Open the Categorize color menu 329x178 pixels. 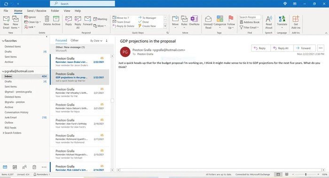(x=219, y=22)
